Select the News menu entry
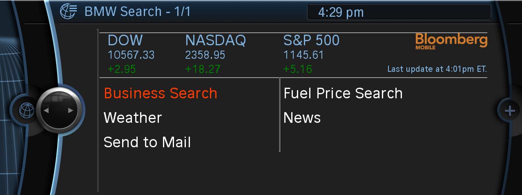This screenshot has height=195, width=522. click(x=302, y=118)
